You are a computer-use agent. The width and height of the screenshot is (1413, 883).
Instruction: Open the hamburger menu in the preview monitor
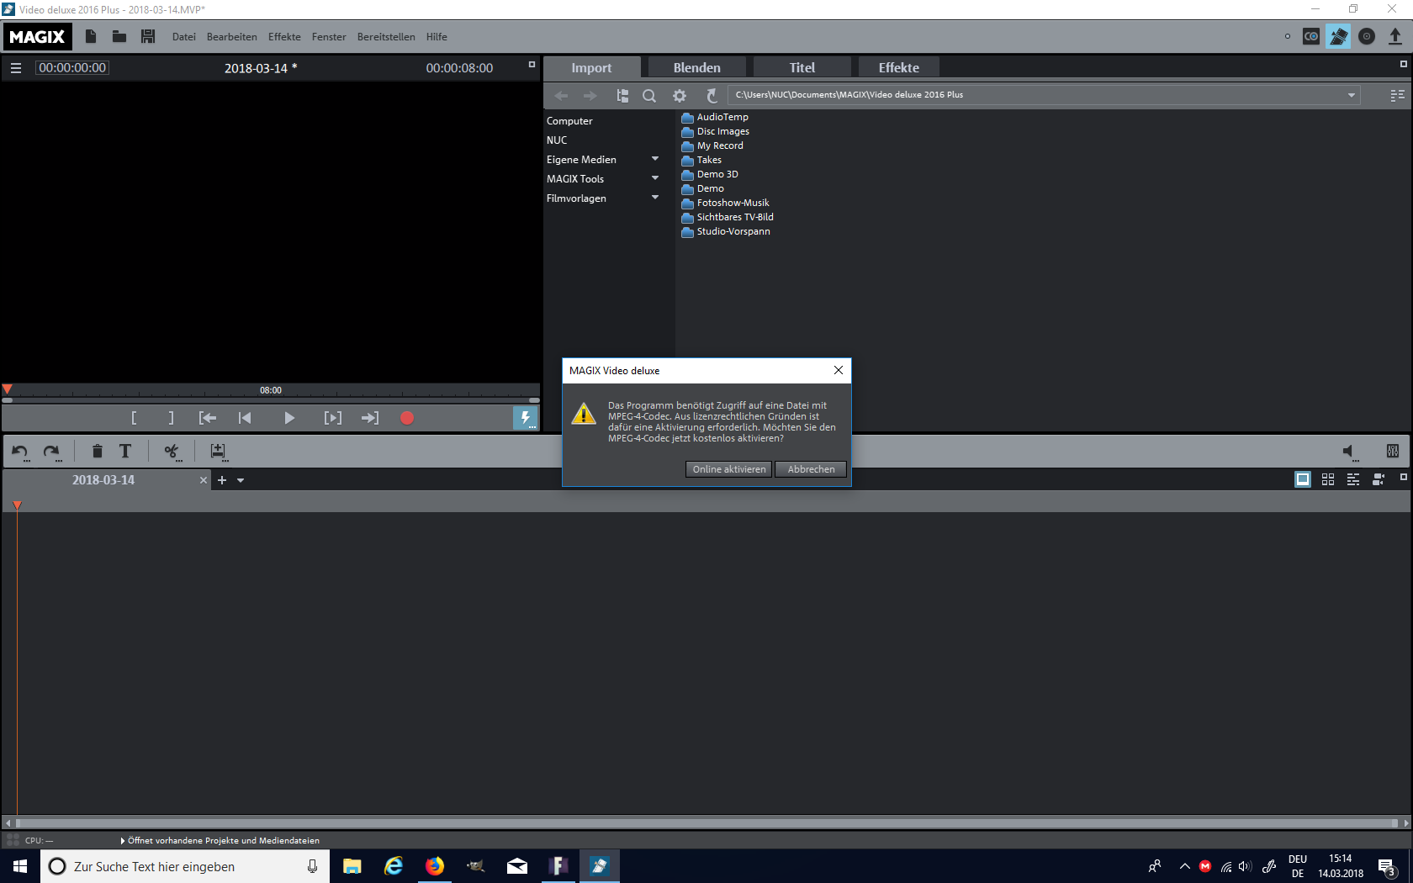click(x=16, y=68)
